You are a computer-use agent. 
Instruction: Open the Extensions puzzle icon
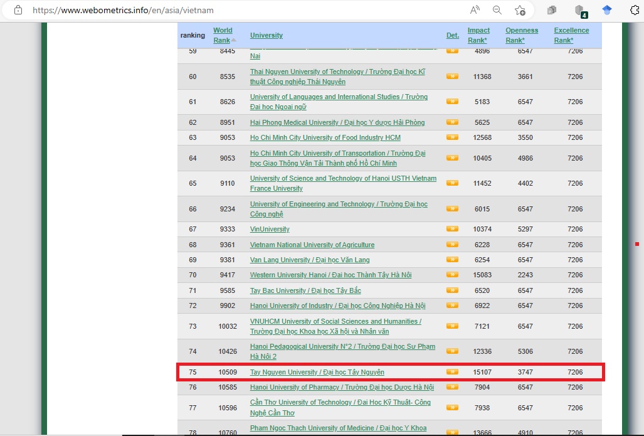click(635, 10)
